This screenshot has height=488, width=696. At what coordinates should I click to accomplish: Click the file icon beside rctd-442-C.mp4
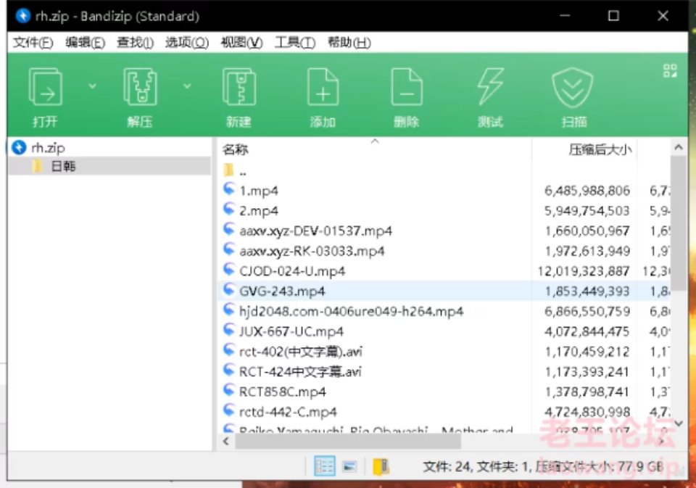[x=229, y=410]
